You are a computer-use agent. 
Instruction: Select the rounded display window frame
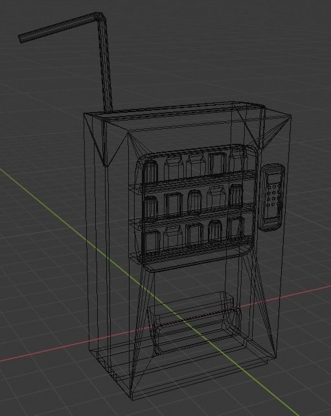(x=196, y=208)
